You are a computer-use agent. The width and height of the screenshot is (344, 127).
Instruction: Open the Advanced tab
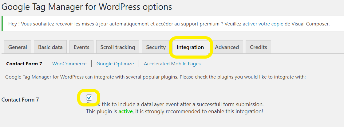coord(227,47)
